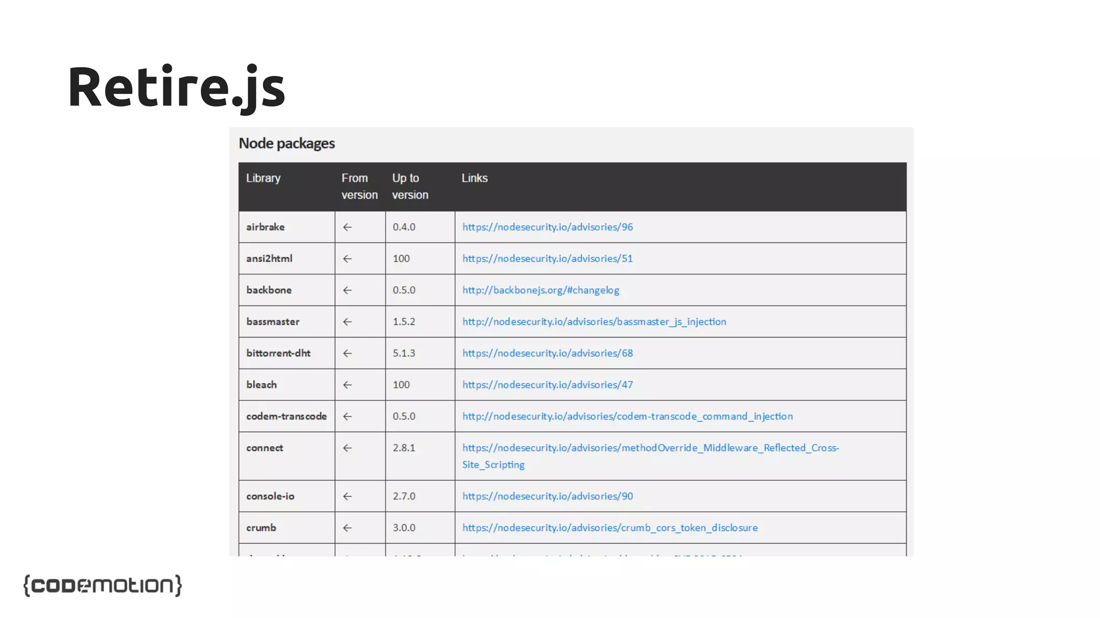Open the airbrake advisories/96 link
This screenshot has width=1100, height=618.
[547, 227]
